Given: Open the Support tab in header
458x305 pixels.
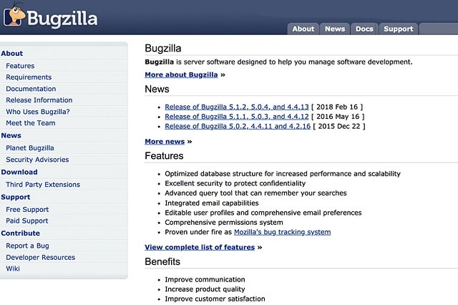Looking at the screenshot, I should pos(399,29).
